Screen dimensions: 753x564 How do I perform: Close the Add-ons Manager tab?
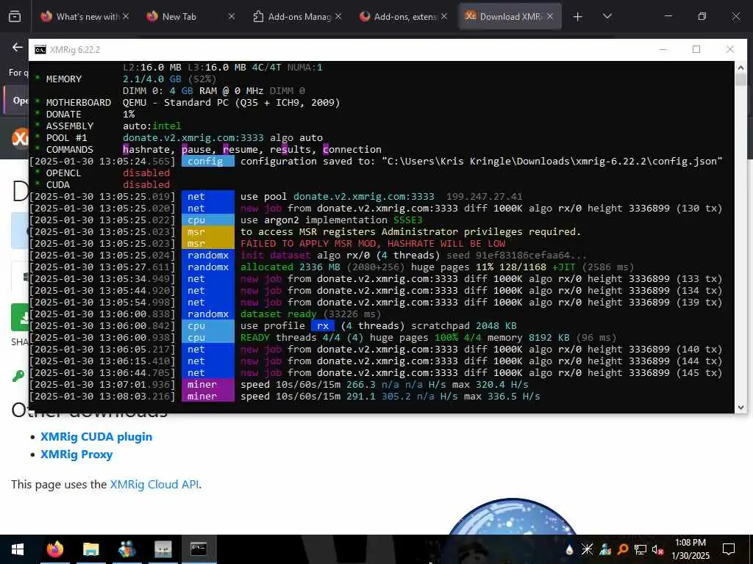click(x=338, y=16)
